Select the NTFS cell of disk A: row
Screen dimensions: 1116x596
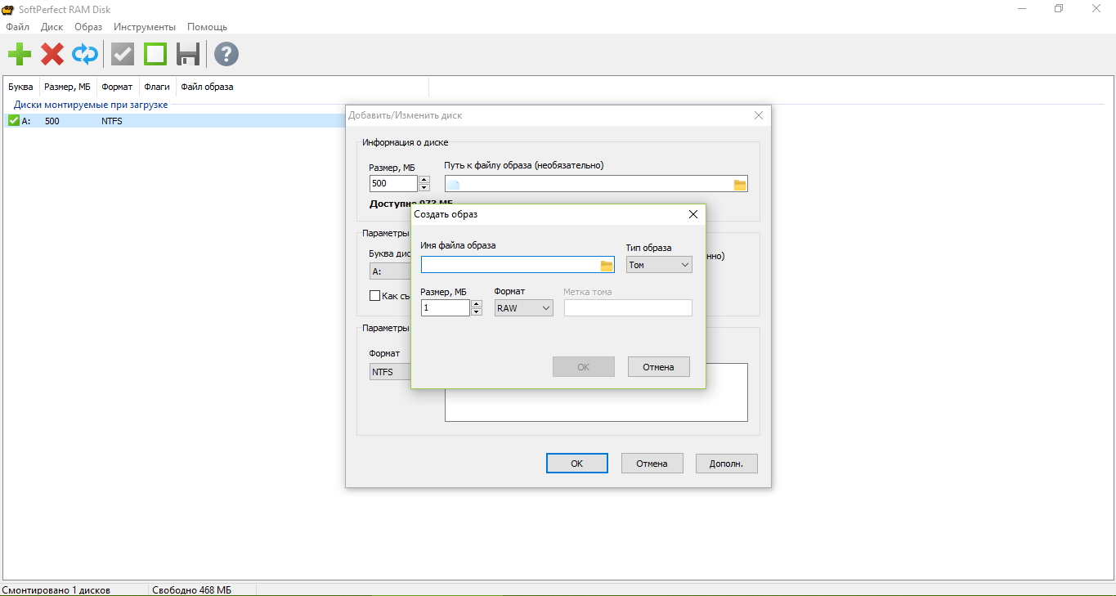112,121
